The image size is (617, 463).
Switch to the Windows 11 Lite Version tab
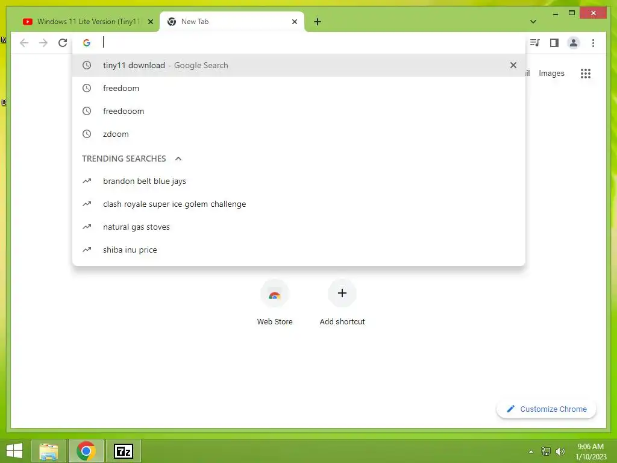88,22
